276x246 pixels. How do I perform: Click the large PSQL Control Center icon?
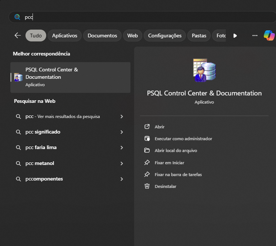pyautogui.click(x=204, y=70)
